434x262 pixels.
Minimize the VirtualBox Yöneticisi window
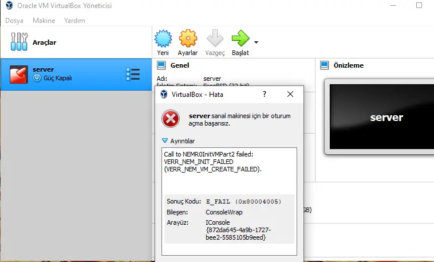[x=393, y=5]
